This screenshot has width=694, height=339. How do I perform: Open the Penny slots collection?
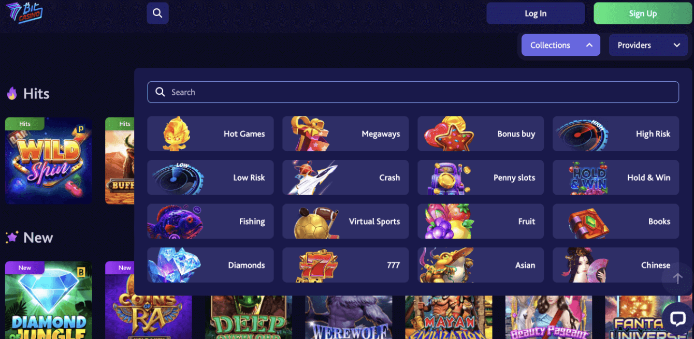click(x=481, y=178)
